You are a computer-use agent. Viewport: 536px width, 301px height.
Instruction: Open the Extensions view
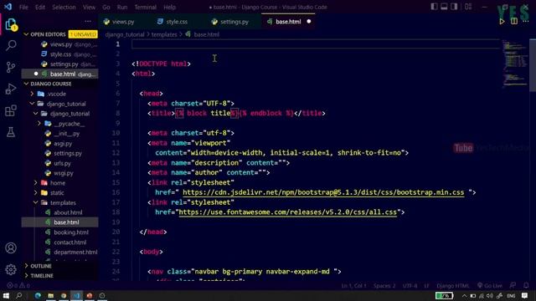coord(11,110)
